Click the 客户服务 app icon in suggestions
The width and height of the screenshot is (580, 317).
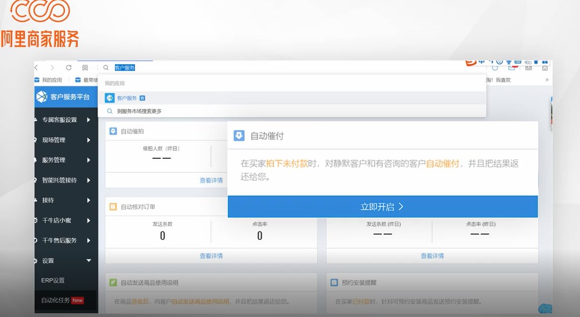(x=110, y=98)
